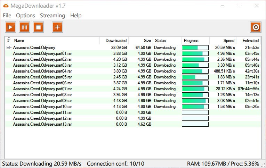Click the # sort column header
266x168 pixels.
pyautogui.click(x=8, y=41)
